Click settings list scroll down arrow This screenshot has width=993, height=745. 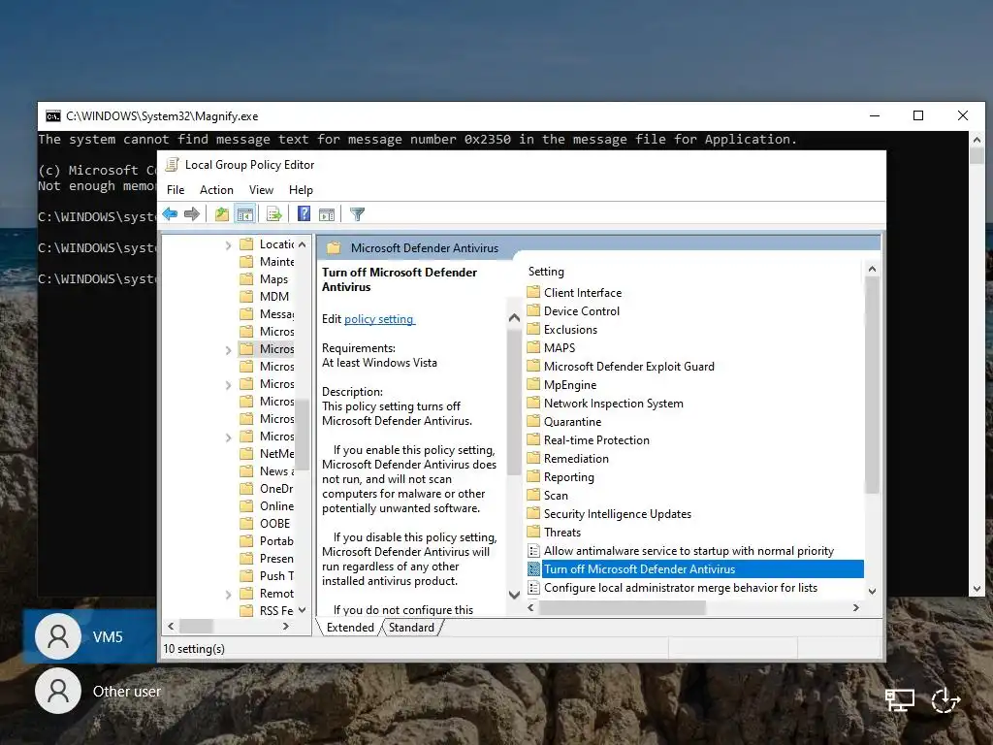[x=872, y=591]
